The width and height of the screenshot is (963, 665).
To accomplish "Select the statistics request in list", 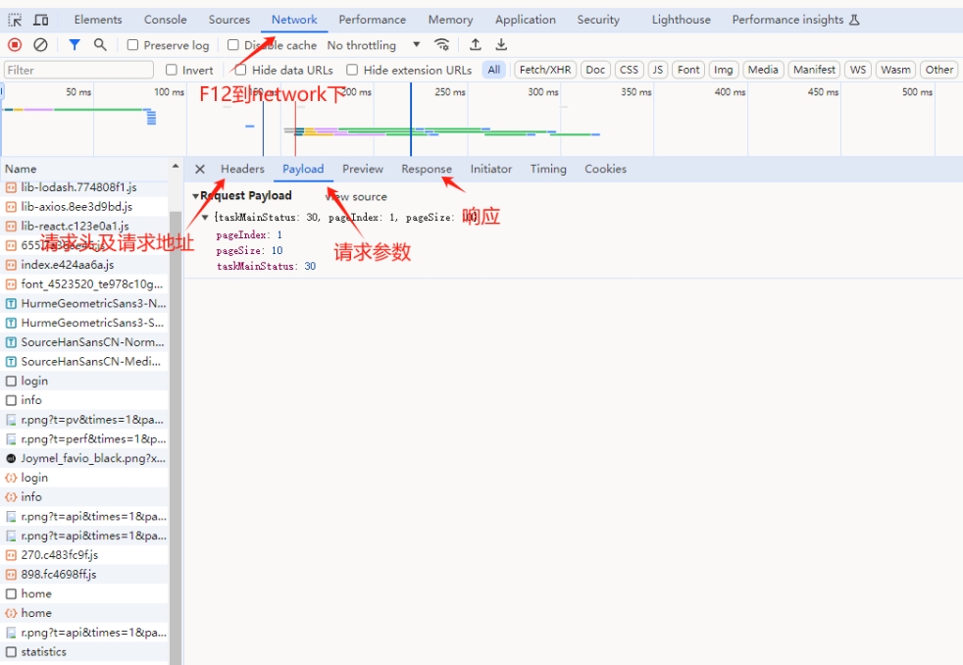I will [43, 651].
